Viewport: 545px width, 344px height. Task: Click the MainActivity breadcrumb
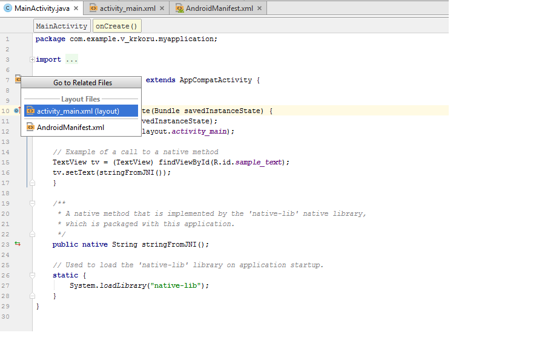(62, 26)
